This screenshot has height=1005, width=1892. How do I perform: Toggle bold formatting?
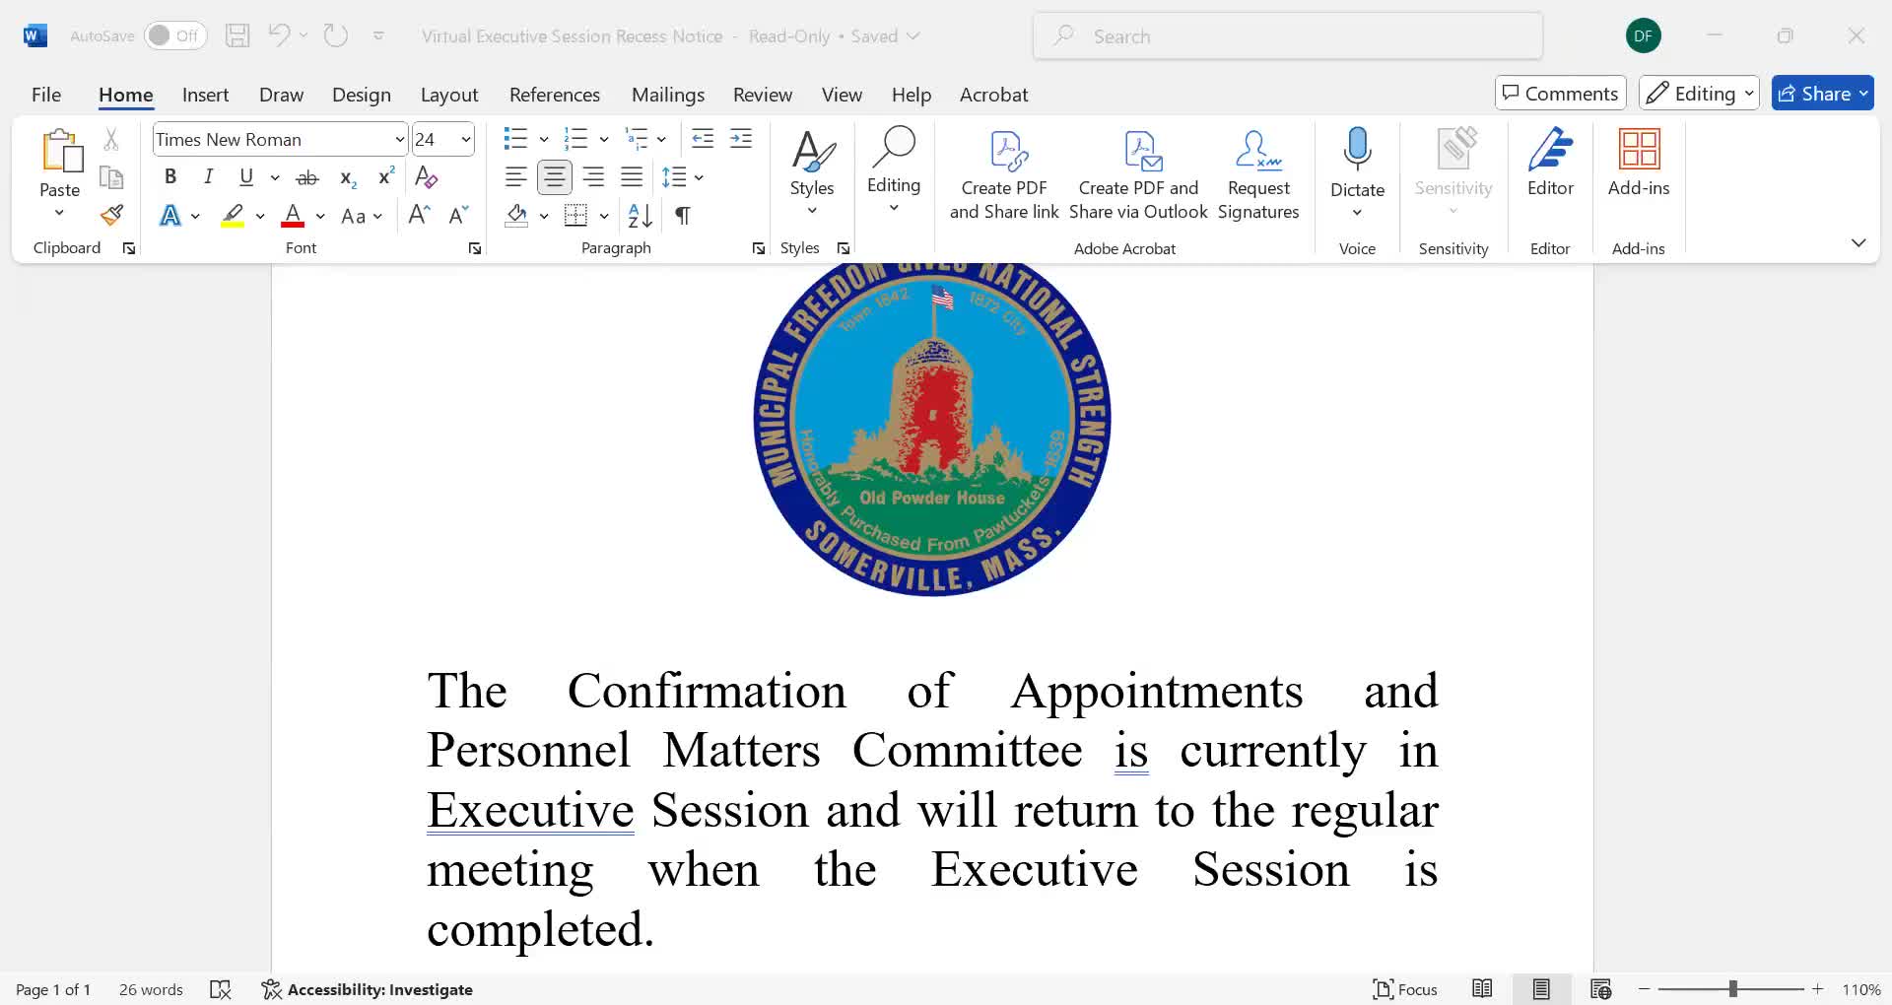(x=170, y=177)
